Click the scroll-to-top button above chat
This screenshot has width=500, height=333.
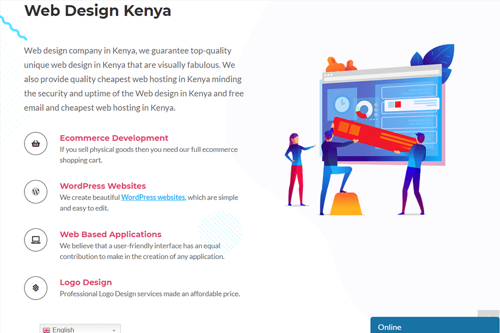489,314
